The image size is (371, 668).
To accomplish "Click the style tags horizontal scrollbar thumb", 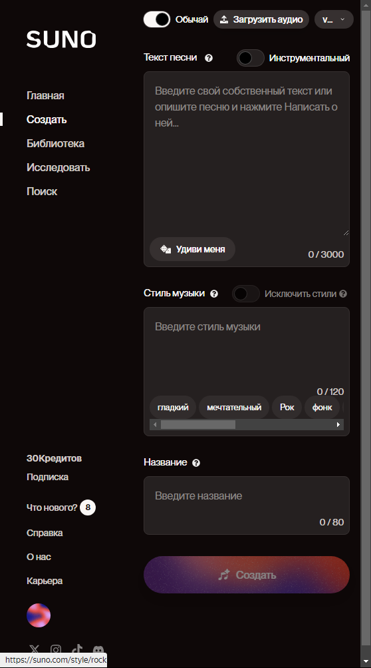I will pos(198,424).
